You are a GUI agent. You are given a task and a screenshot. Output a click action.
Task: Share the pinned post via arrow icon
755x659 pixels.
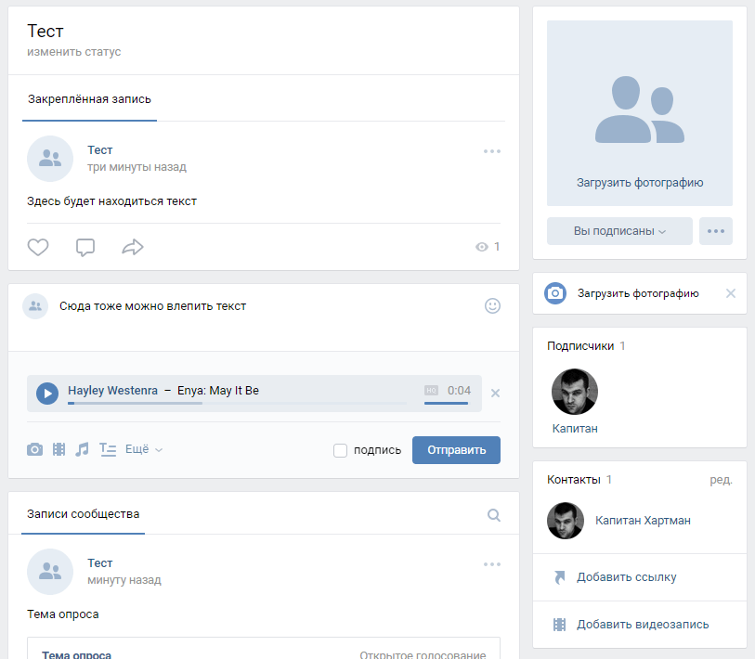point(133,247)
